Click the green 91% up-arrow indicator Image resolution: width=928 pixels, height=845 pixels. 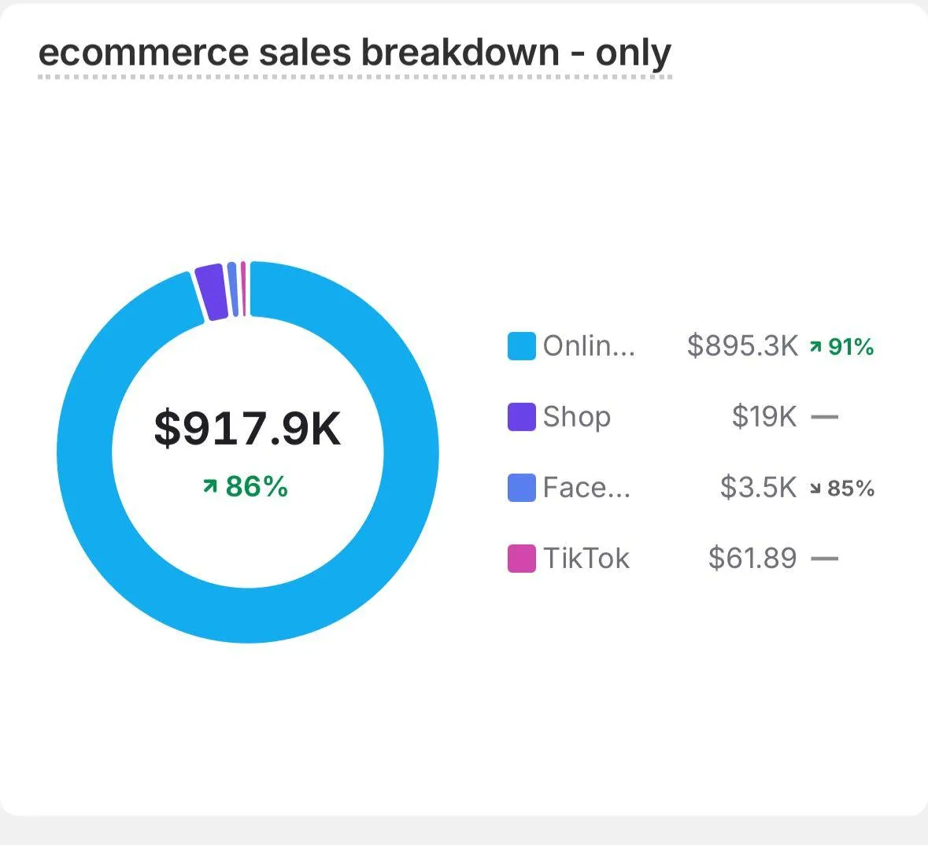[x=841, y=347]
